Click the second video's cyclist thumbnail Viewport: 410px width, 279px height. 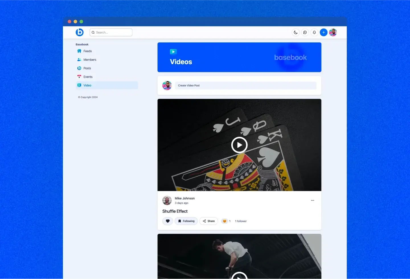[239, 256]
